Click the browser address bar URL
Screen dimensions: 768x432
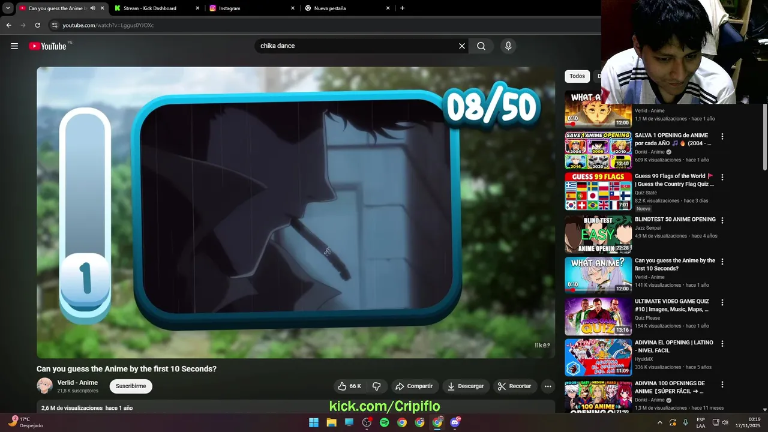pos(108,25)
